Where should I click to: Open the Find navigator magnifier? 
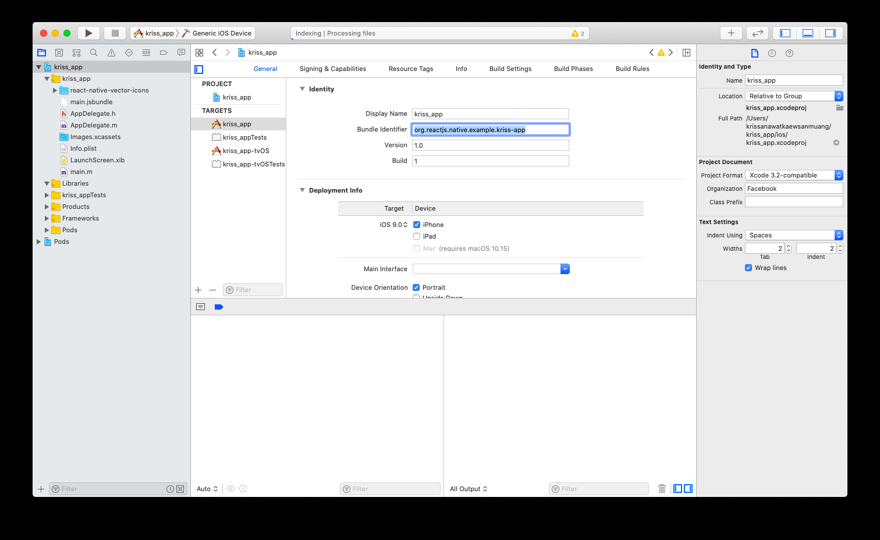94,52
